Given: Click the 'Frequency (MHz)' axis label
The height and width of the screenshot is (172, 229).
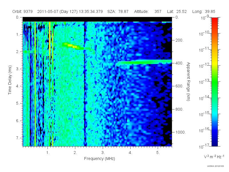Looking at the screenshot, I should (99, 159).
